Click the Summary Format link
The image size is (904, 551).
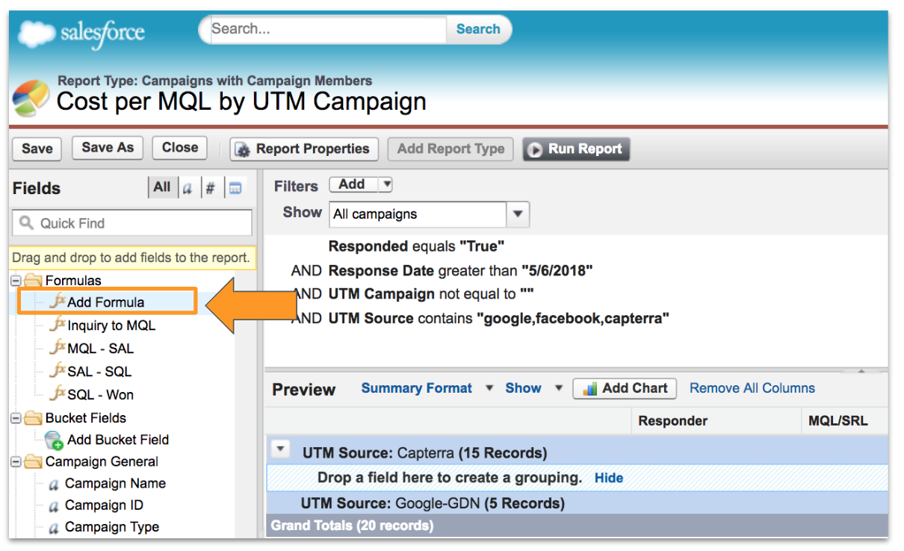coord(417,388)
